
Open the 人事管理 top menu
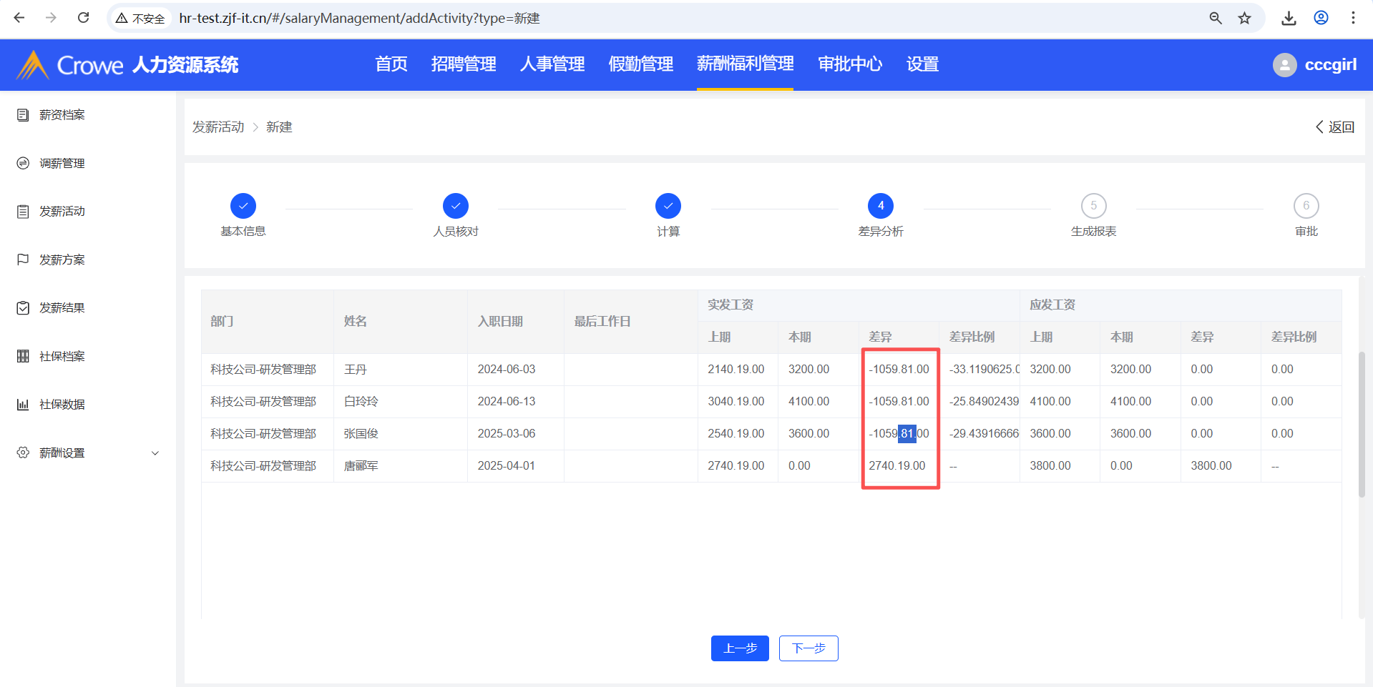552,64
